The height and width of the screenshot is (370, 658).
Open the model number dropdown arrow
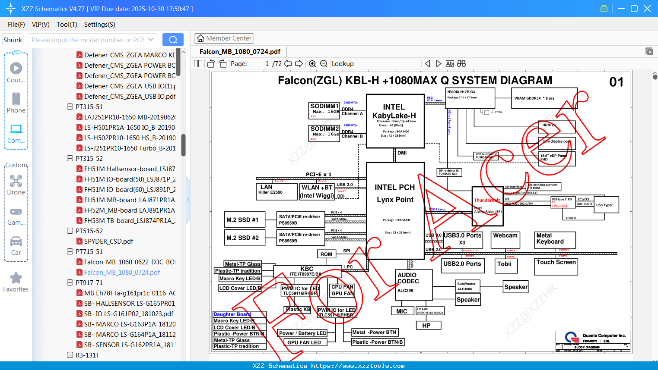point(151,40)
